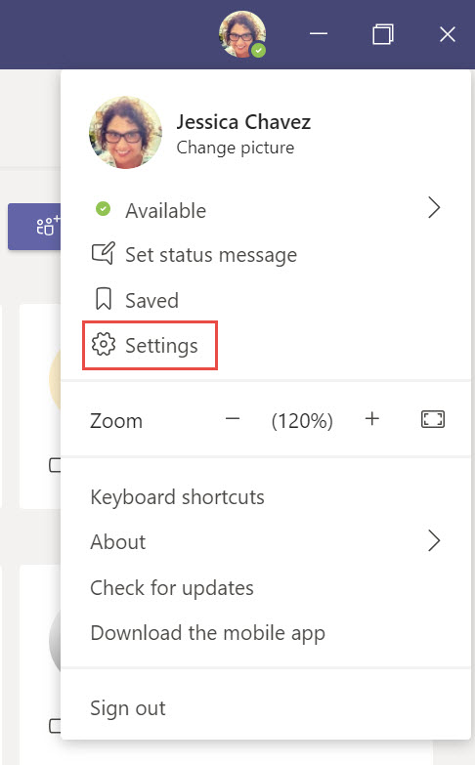The width and height of the screenshot is (475, 765).
Task: Click the profile avatar in title bar
Action: point(242,34)
